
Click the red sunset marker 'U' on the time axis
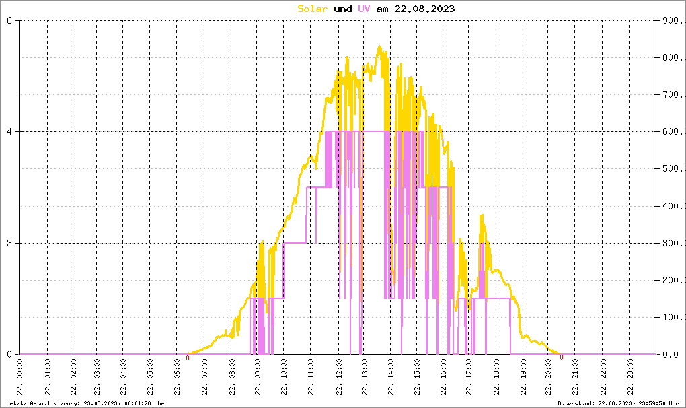(562, 358)
